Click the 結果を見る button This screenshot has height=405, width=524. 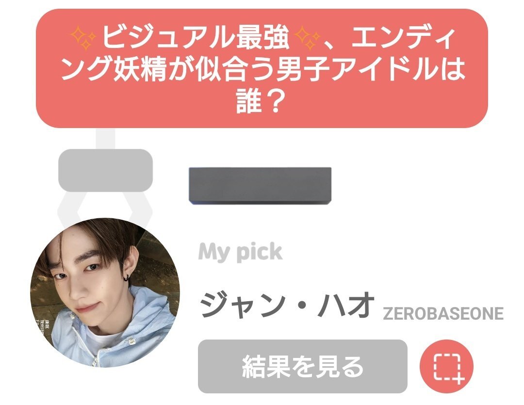coord(302,367)
